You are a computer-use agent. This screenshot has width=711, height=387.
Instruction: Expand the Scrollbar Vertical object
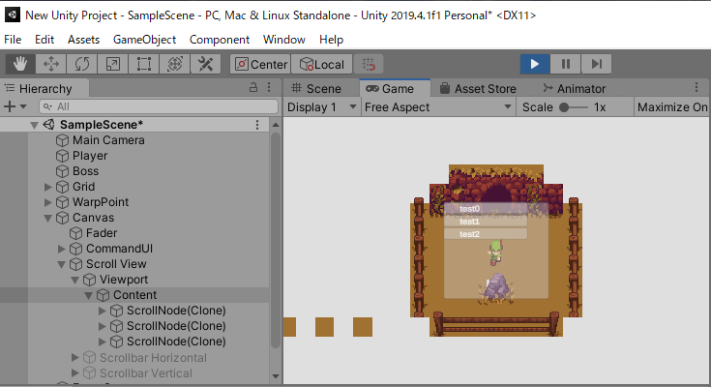point(74,372)
